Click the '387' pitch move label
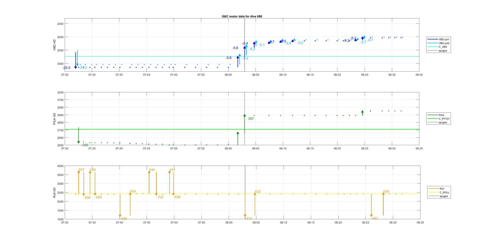 tap(251, 119)
